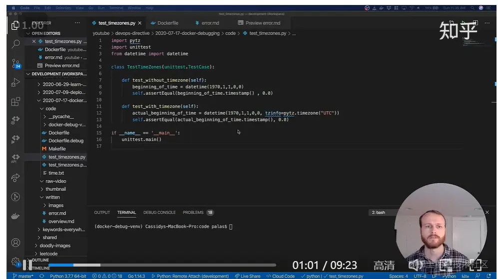Open the Output panel tab
This screenshot has width=498, height=279.
point(102,213)
